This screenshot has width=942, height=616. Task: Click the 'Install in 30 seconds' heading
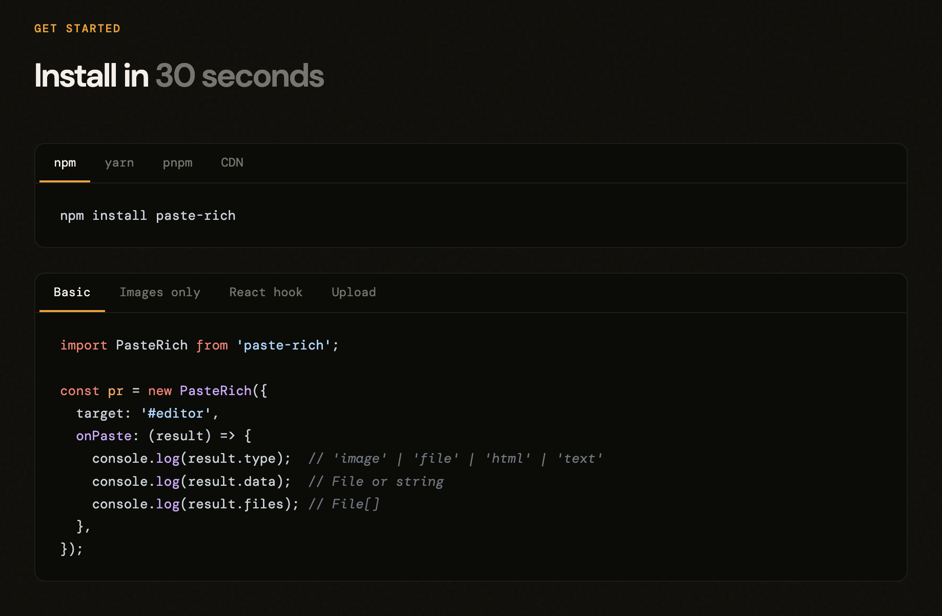click(179, 76)
